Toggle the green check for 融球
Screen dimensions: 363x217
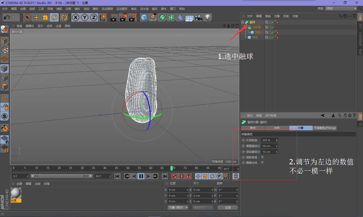(272, 22)
